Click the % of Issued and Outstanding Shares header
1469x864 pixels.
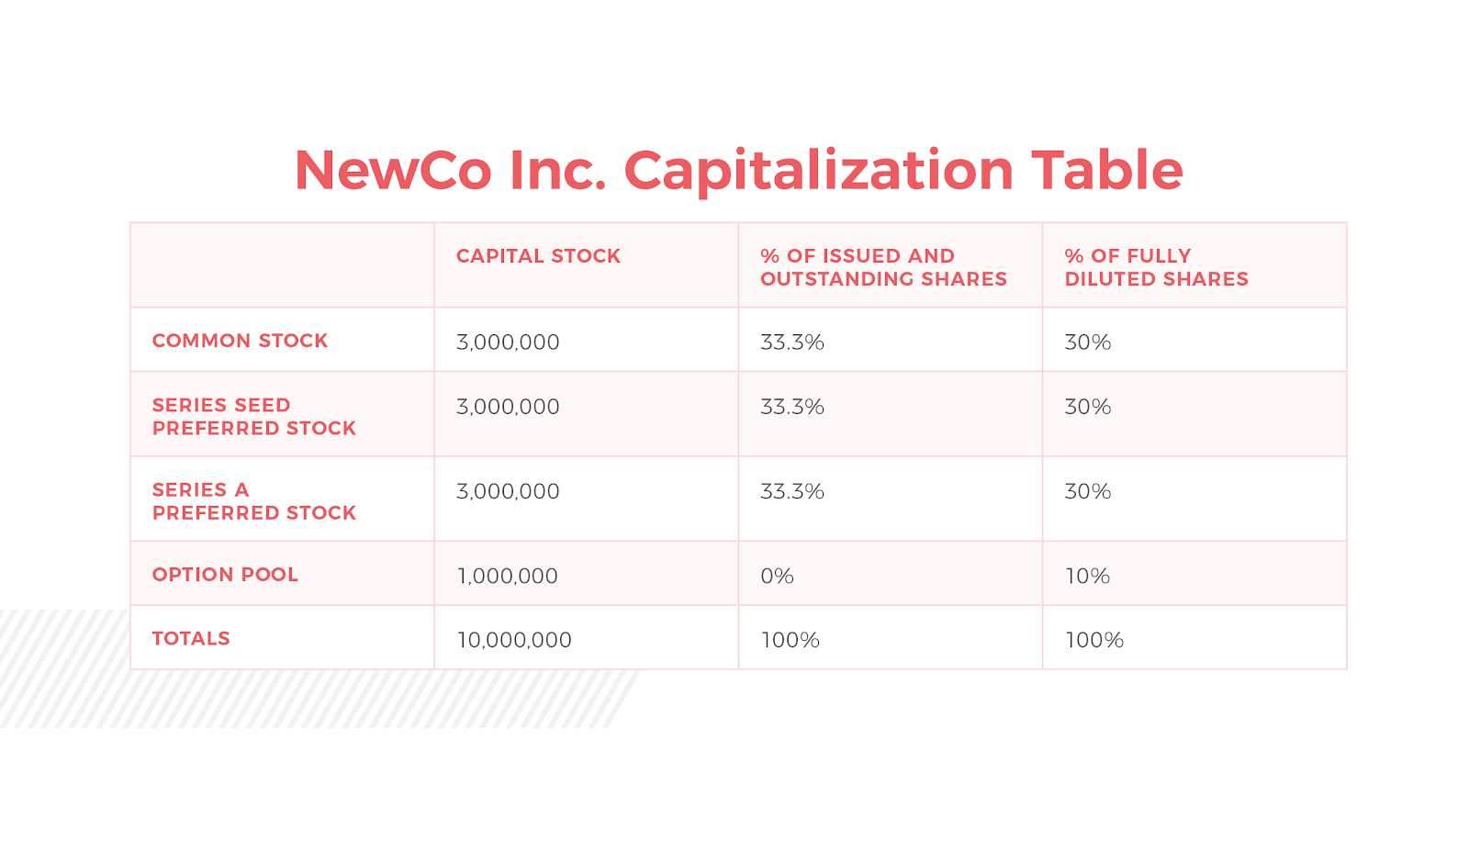point(883,267)
